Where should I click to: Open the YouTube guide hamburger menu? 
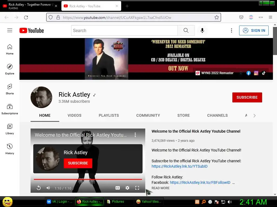coord(10,30)
